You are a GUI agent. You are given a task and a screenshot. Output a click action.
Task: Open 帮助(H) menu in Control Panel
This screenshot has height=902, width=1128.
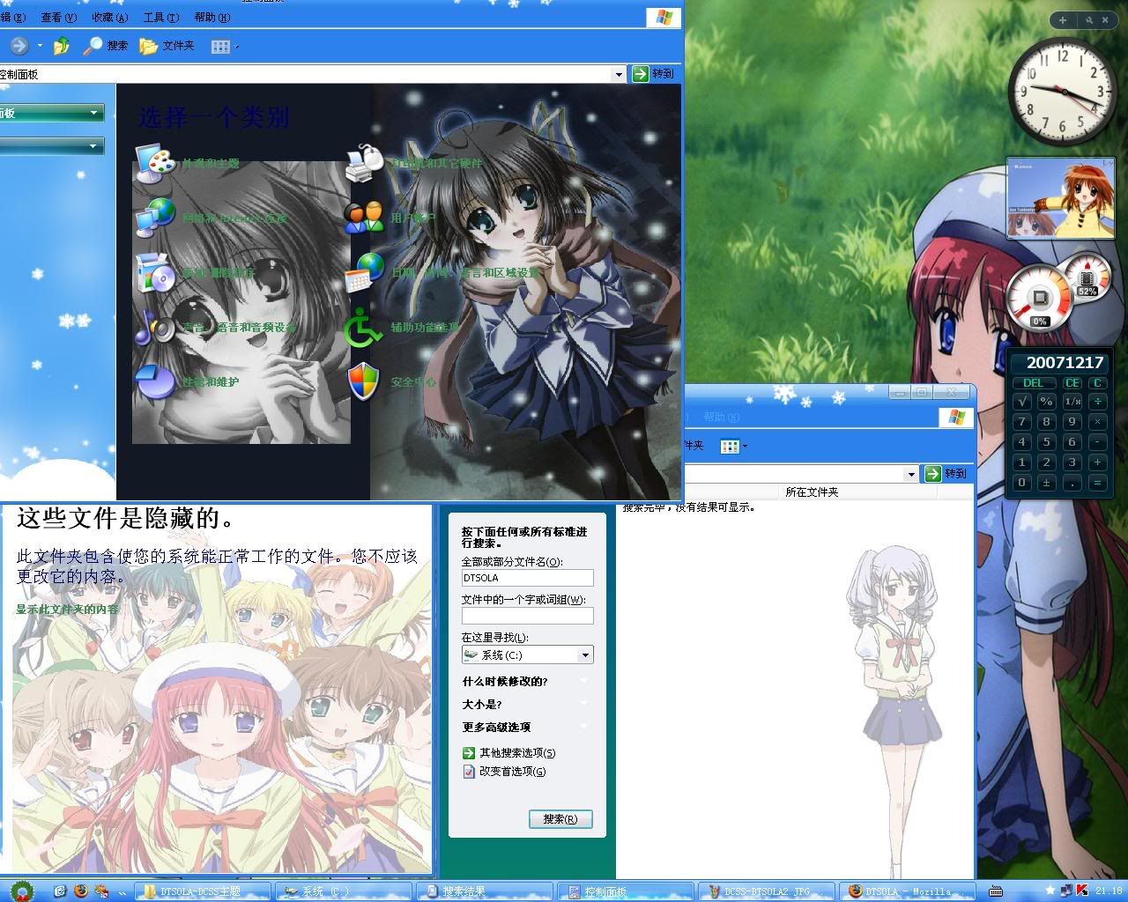pos(212,17)
